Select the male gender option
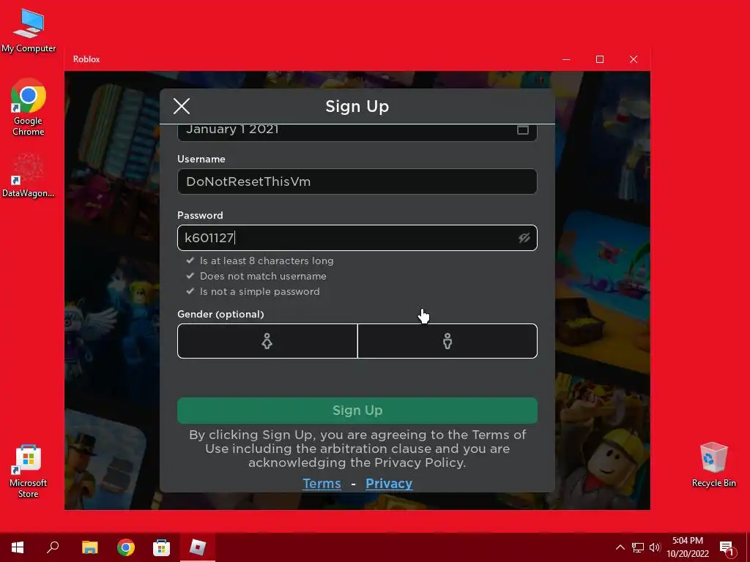Image resolution: width=750 pixels, height=562 pixels. (x=448, y=341)
